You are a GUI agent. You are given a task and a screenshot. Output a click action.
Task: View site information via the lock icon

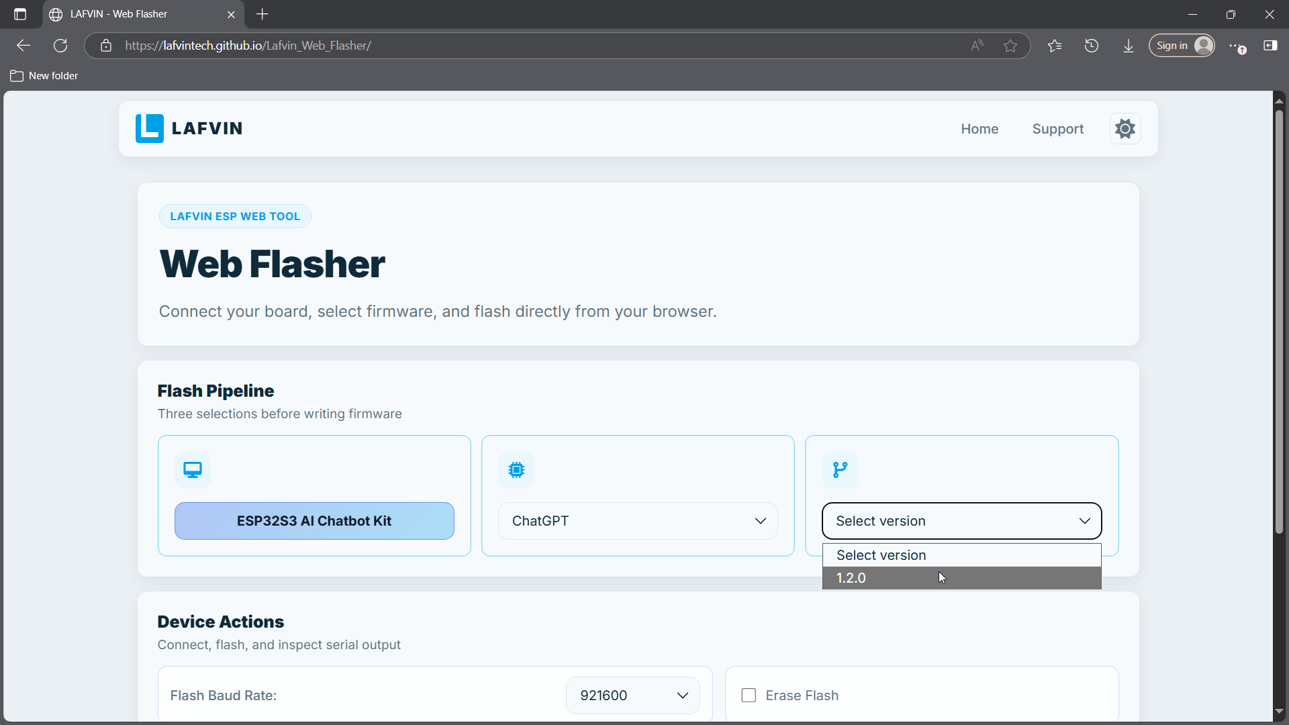pos(106,46)
